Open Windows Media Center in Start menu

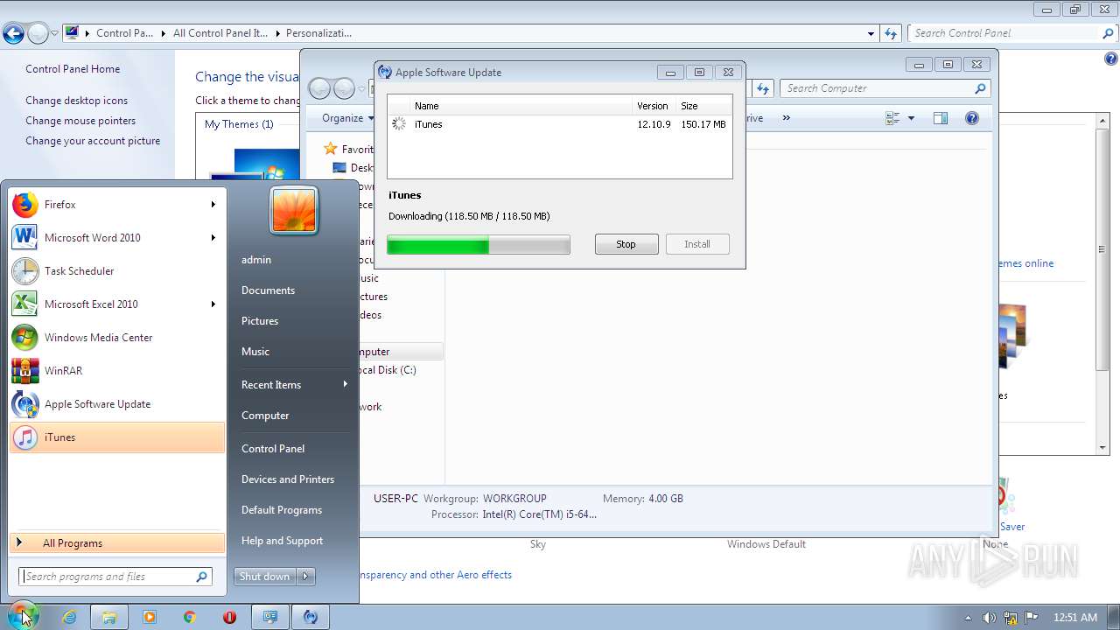point(117,338)
